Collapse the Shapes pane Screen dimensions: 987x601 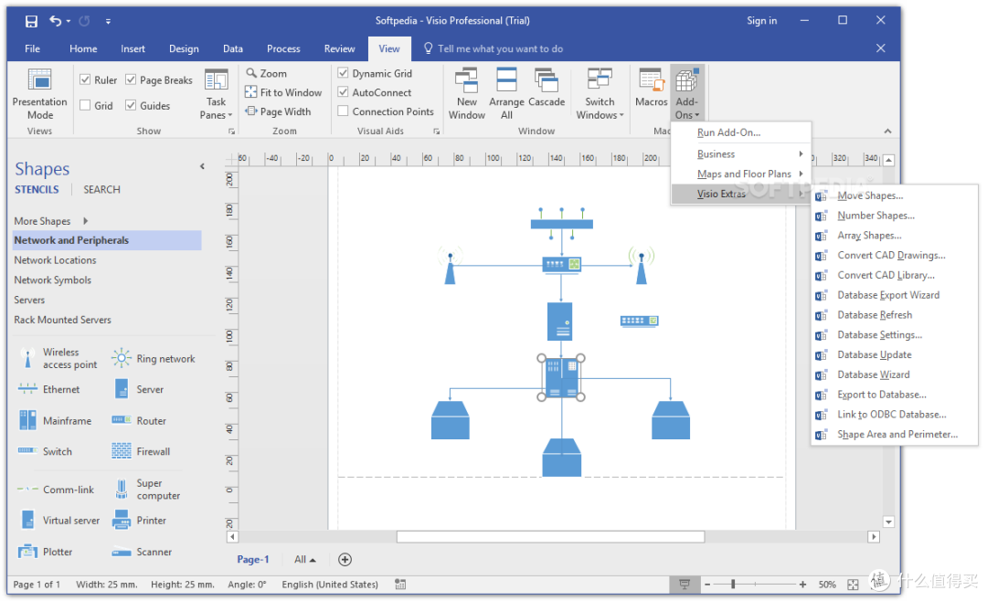coord(202,167)
